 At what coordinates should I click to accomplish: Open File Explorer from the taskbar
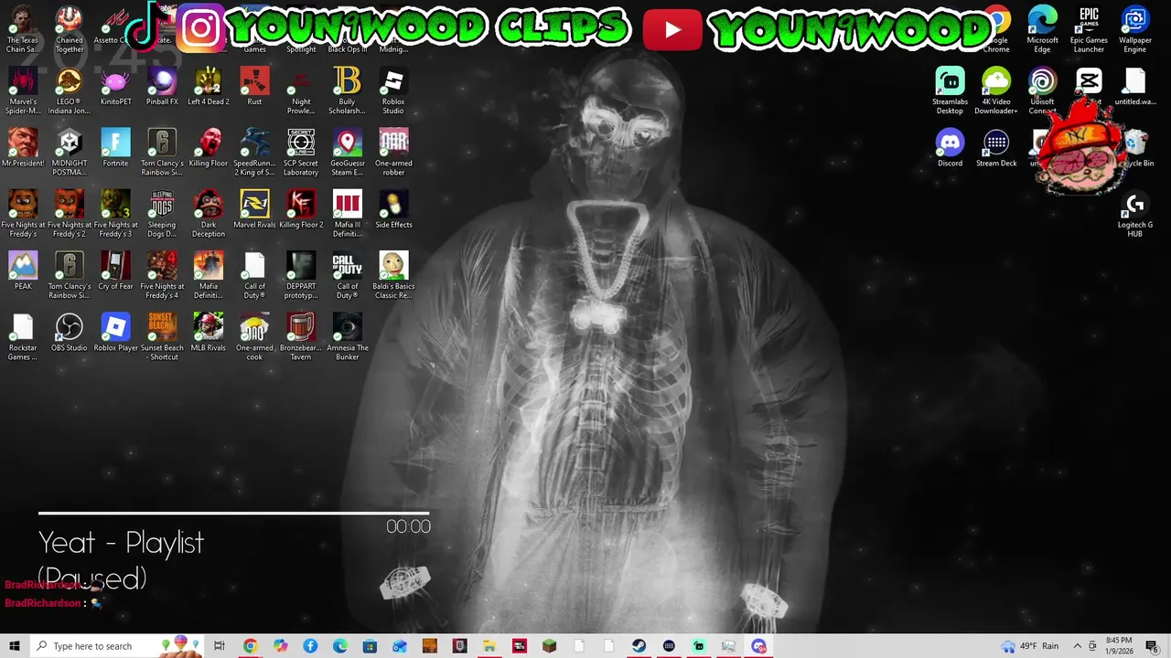point(489,646)
